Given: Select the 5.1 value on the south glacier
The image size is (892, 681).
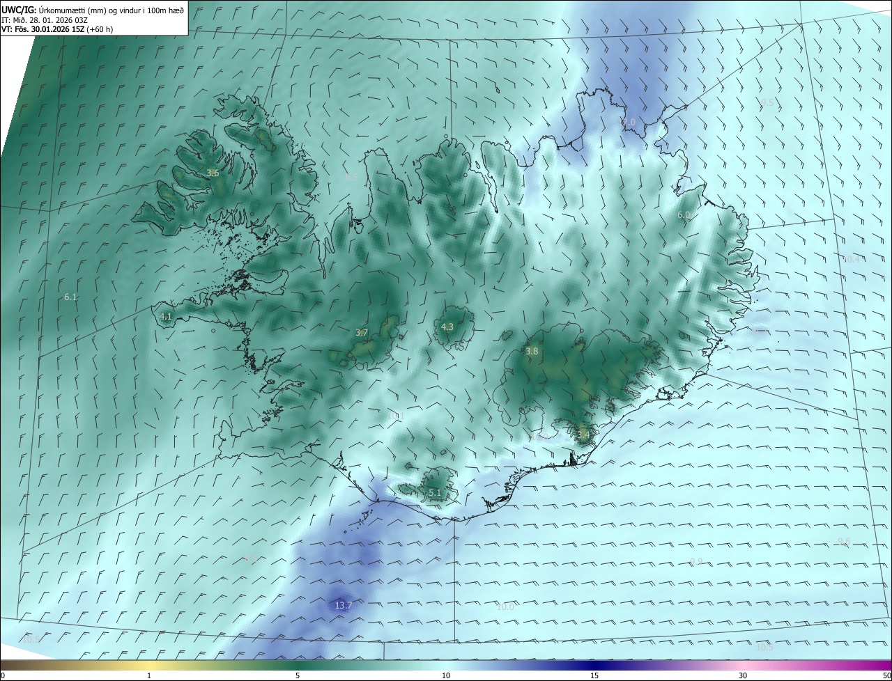Looking at the screenshot, I should [x=435, y=492].
